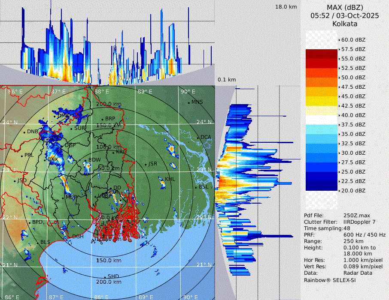Click the MAX (dBZ) title text

(345, 7)
